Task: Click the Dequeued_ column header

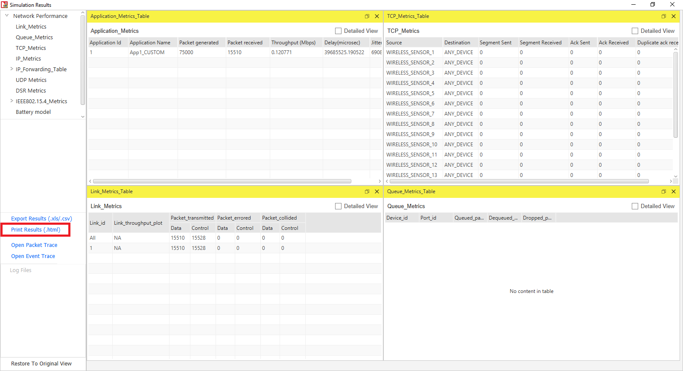Action: coord(504,218)
